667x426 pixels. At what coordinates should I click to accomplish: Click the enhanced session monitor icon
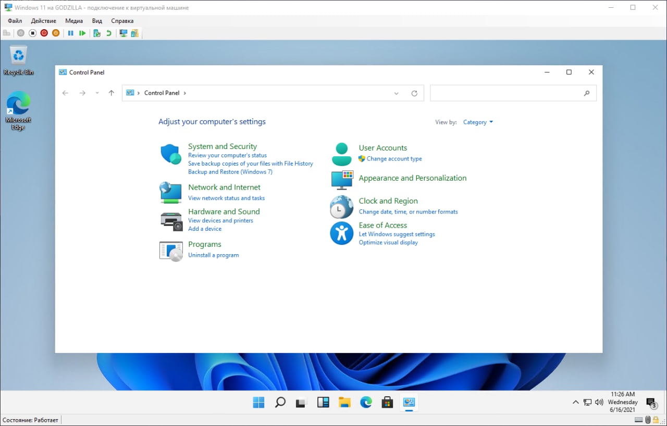coord(123,33)
